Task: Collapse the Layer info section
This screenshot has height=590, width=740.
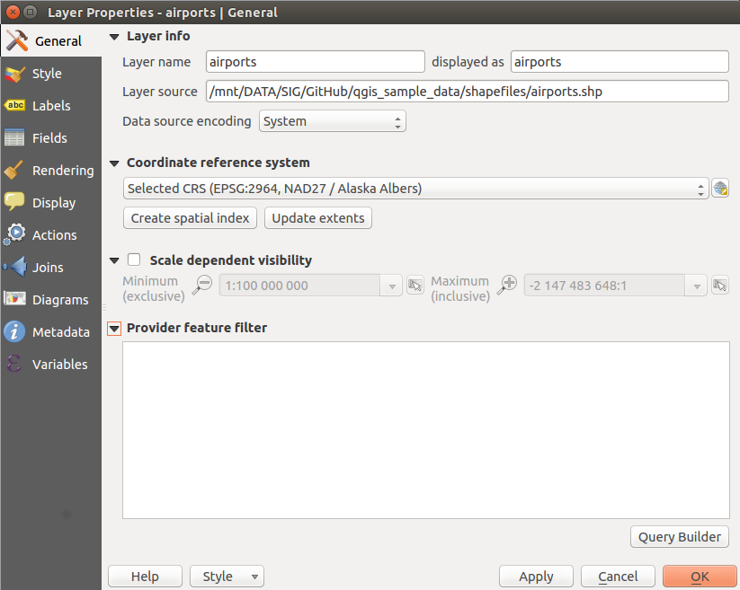Action: click(113, 36)
